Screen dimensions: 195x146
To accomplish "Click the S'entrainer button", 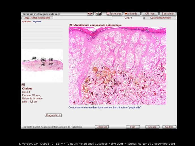I will click(168, 14).
